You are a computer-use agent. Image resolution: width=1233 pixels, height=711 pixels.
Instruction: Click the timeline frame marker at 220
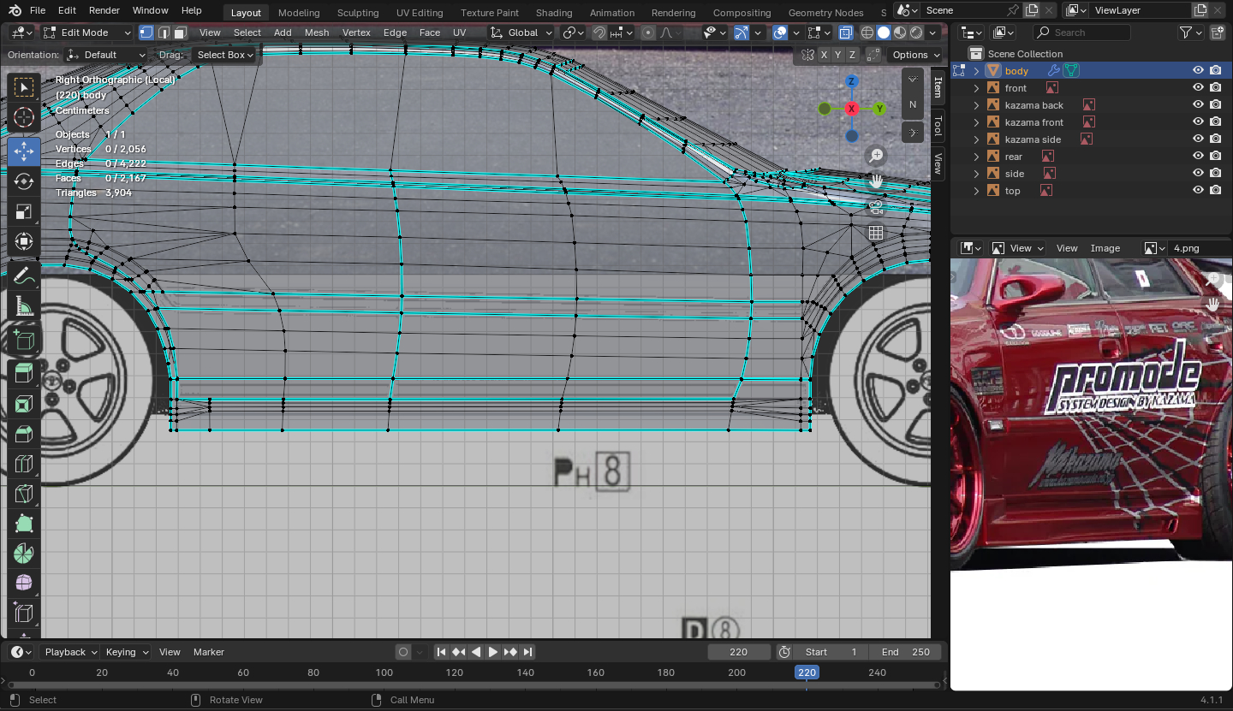807,672
